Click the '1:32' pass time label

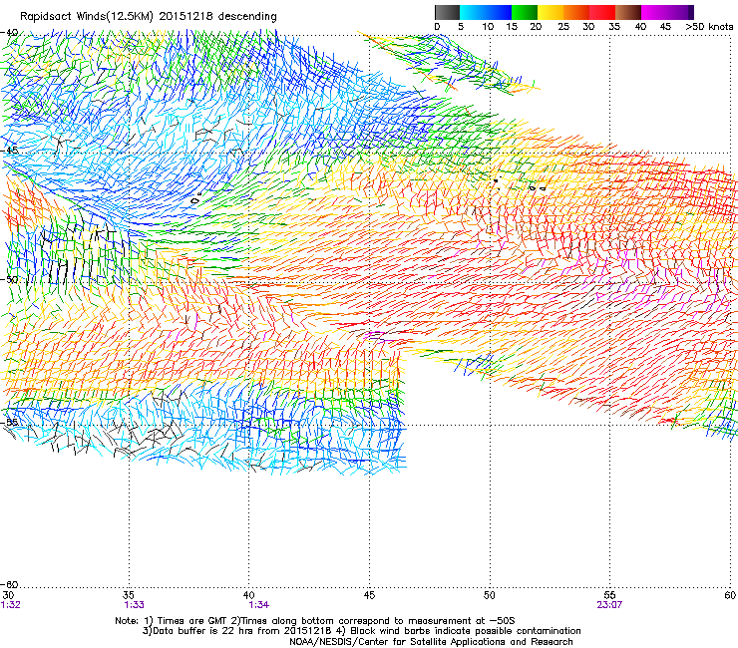tap(11, 605)
